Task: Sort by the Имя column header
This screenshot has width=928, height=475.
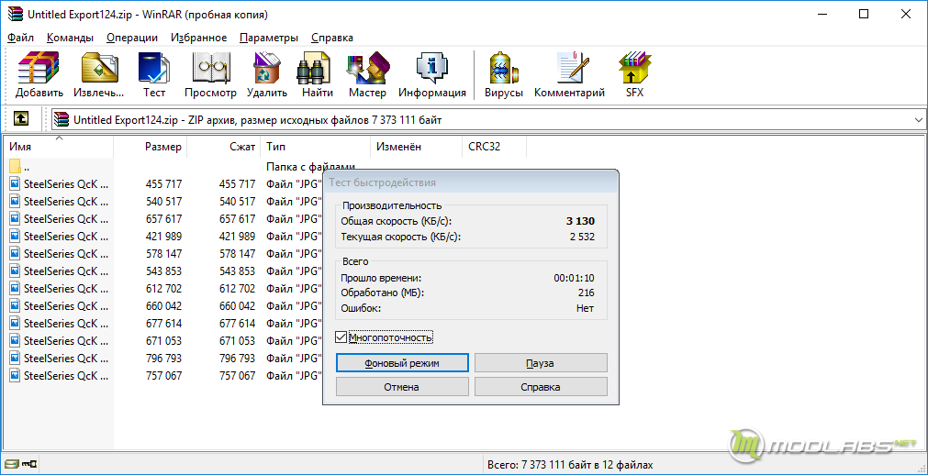Action: [59, 146]
